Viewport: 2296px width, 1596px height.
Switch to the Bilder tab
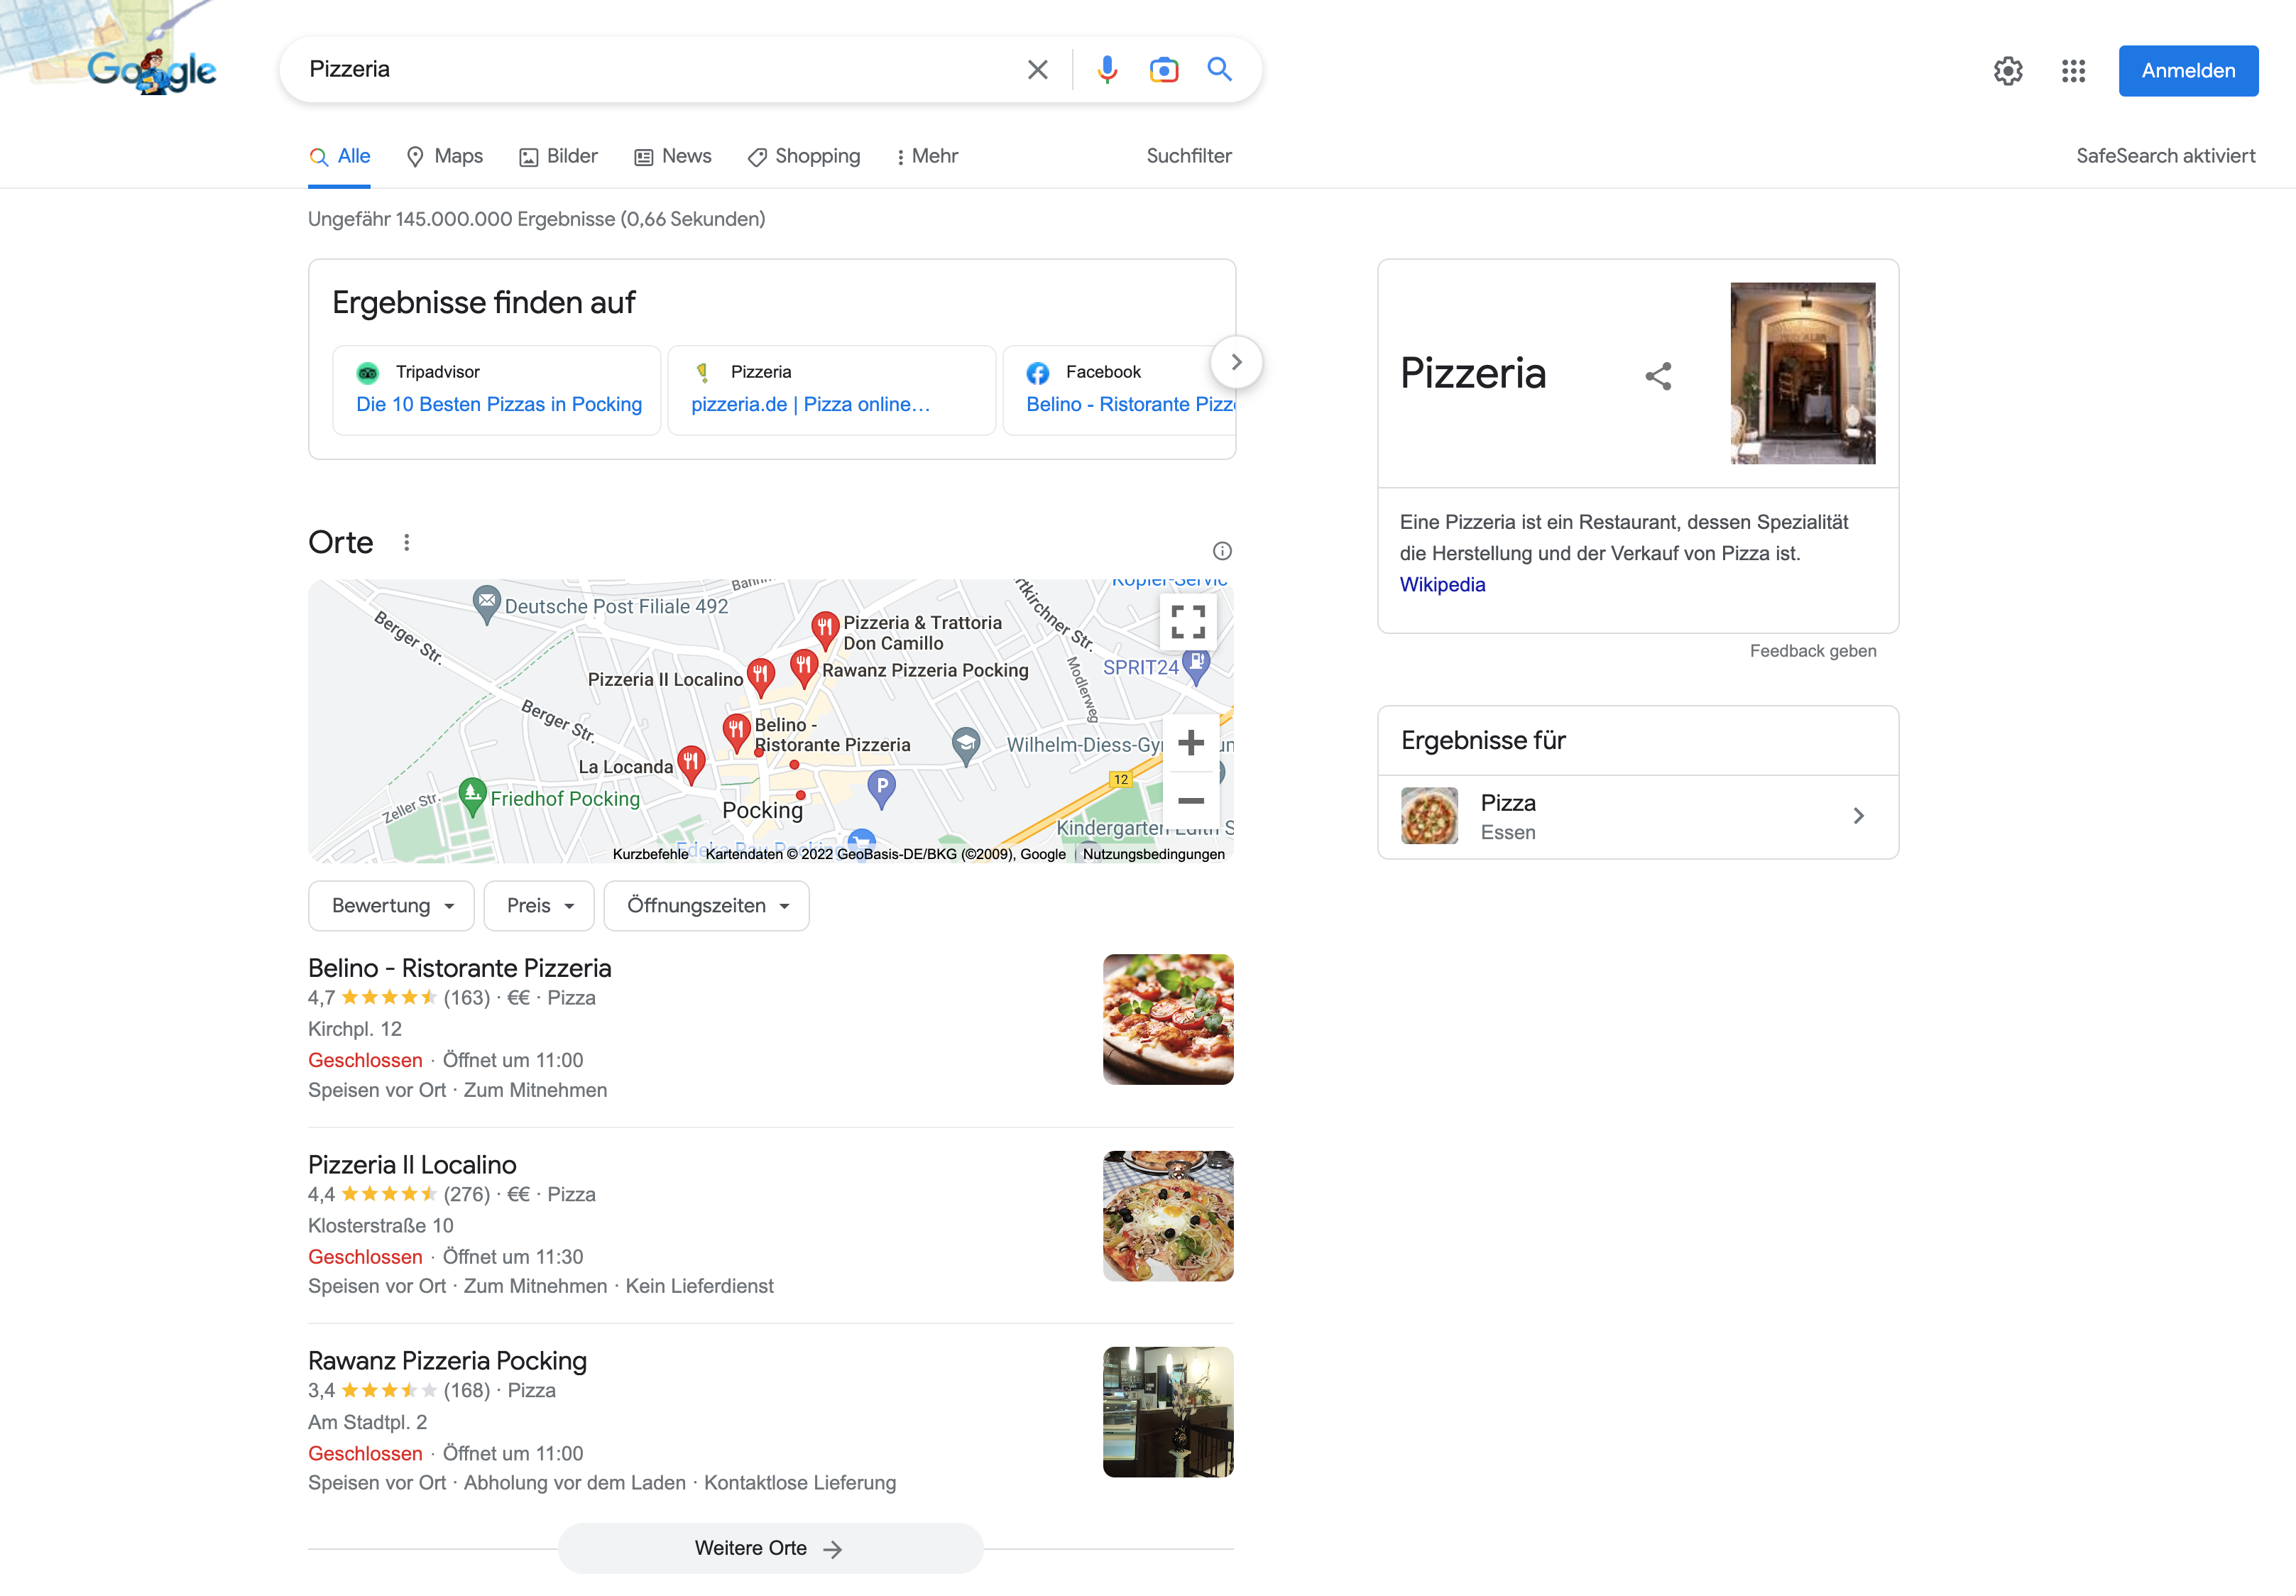[558, 156]
